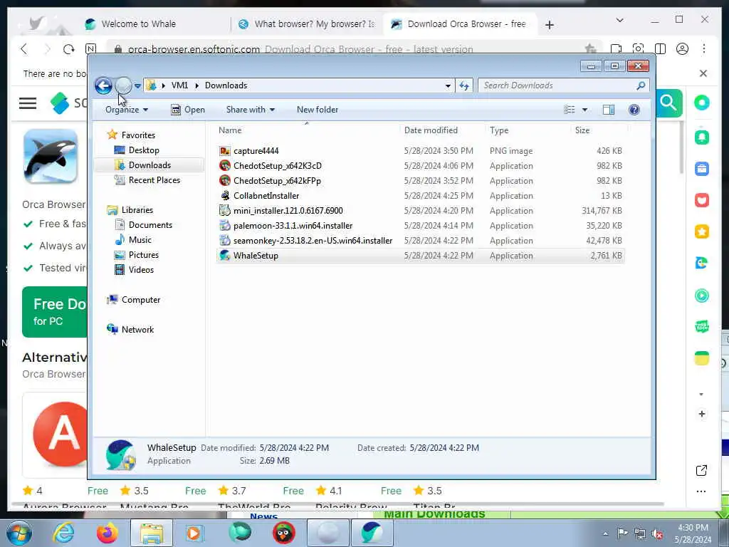
Task: Open a new Whale browser tab
Action: 550,25
